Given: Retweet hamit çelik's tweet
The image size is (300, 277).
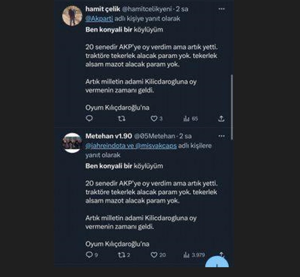Looking at the screenshot, I should 121,119.
